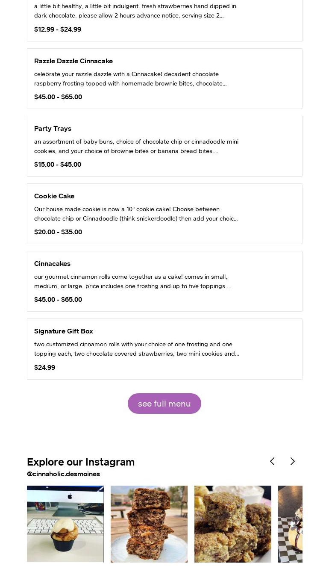Click the Cookie Cake $20.00 - $35.00 price
Image resolution: width=329 pixels, height=566 pixels.
click(x=58, y=232)
